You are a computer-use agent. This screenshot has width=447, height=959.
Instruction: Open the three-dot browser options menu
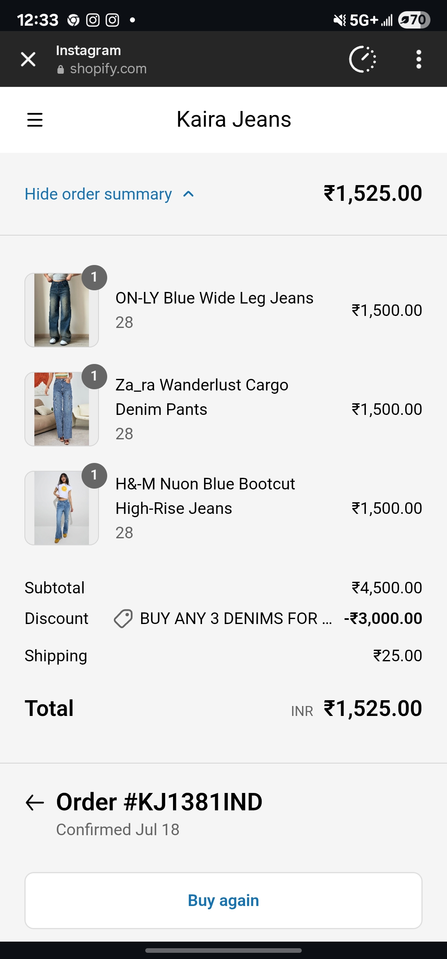(x=418, y=59)
